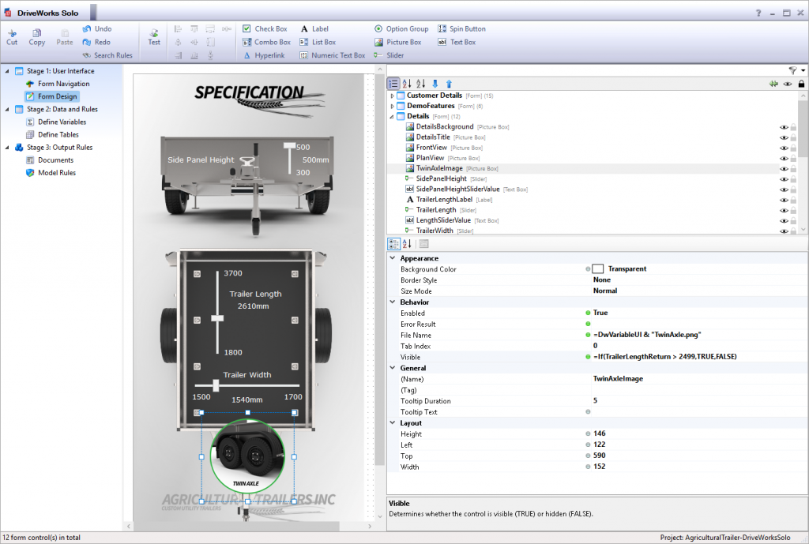Insert a Numeric Text Box control
Viewport: 809px width, 544px height.
[x=333, y=55]
